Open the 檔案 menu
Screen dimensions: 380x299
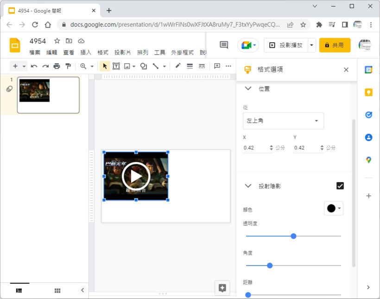point(35,52)
